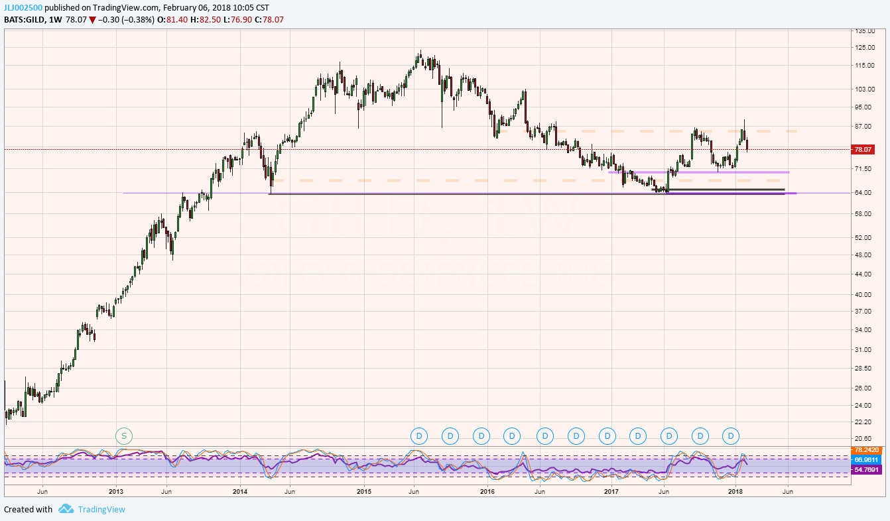The image size is (890, 521).
Task: Click the dividend D marker nearest 2016 label
Action: click(481, 435)
